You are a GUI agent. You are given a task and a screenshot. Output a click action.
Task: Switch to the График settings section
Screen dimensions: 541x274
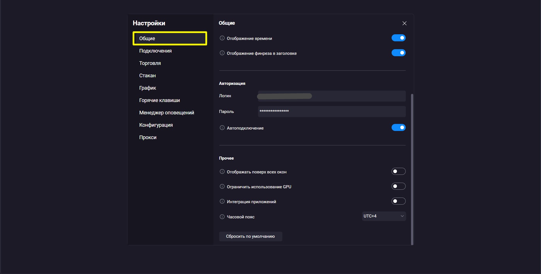(x=147, y=88)
